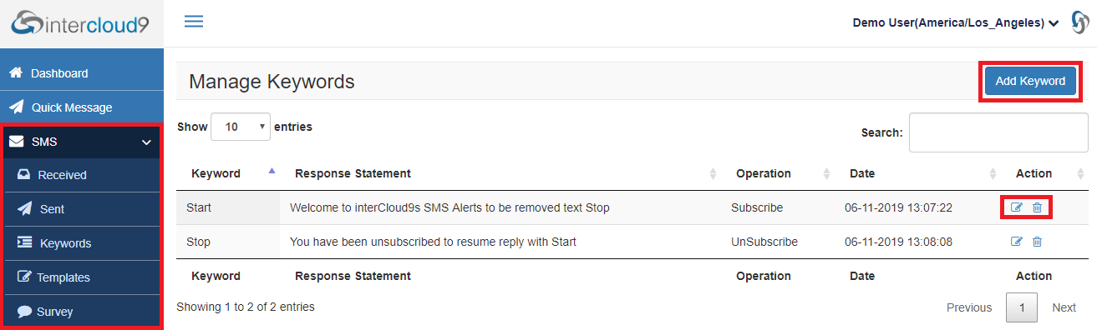This screenshot has height=330, width=1097.
Task: Delete the Stop keyword entry
Action: [1037, 242]
